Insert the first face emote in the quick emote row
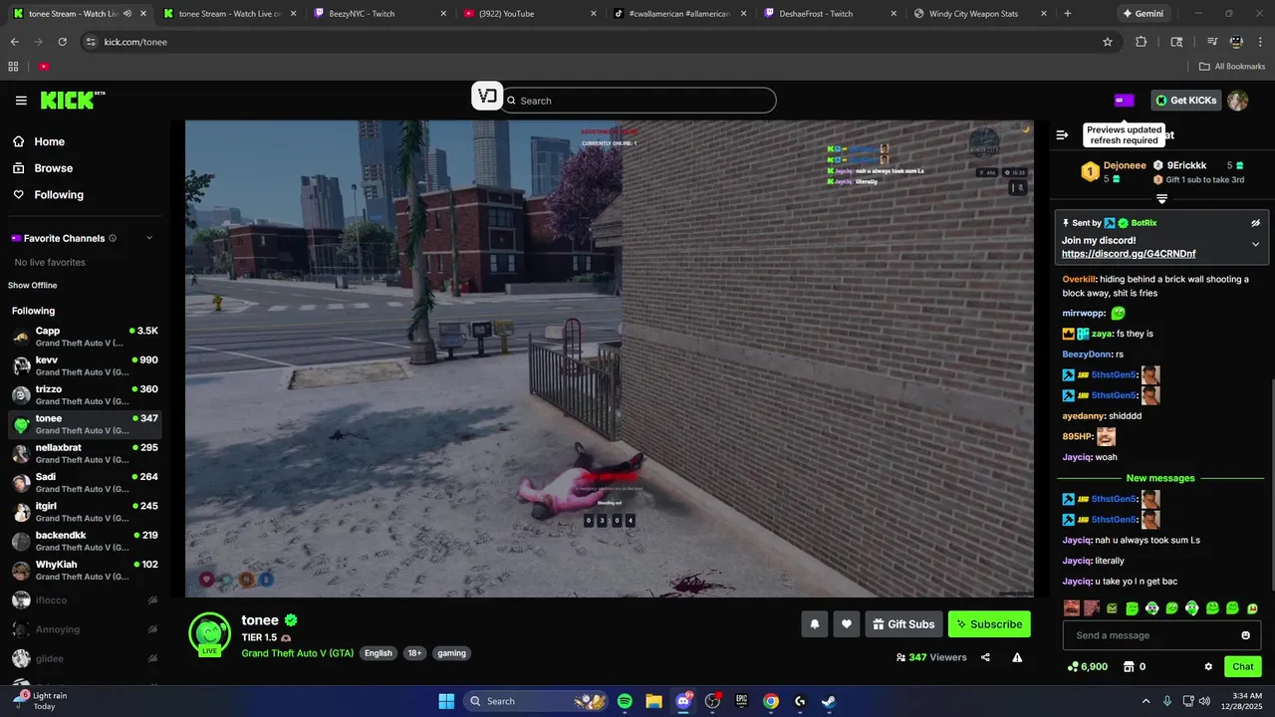The height and width of the screenshot is (717, 1275). (x=1072, y=607)
